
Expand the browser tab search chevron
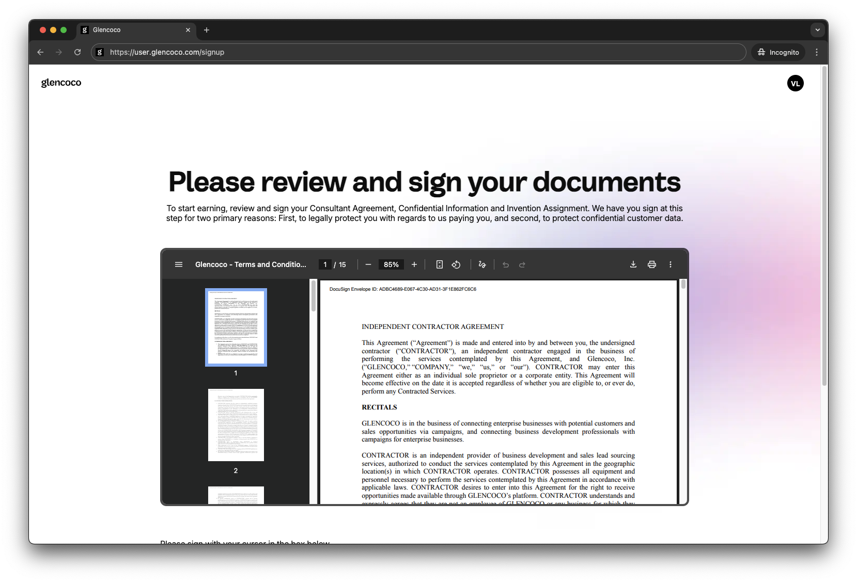click(x=817, y=30)
